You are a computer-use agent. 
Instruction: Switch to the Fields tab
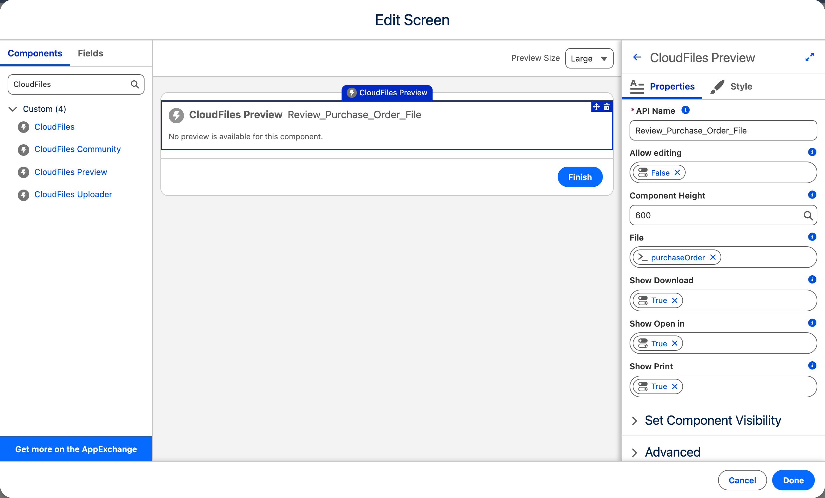tap(90, 53)
